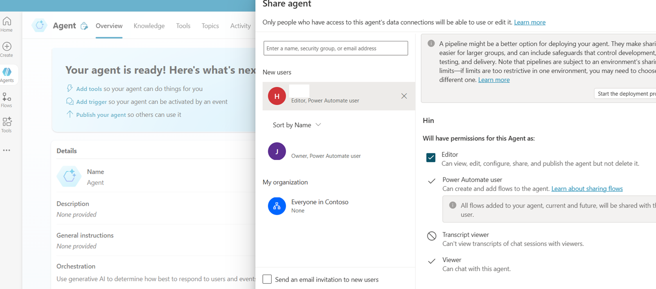This screenshot has height=289, width=656.
Task: Click the Everyone in Contoso organization icon
Action: tap(277, 206)
